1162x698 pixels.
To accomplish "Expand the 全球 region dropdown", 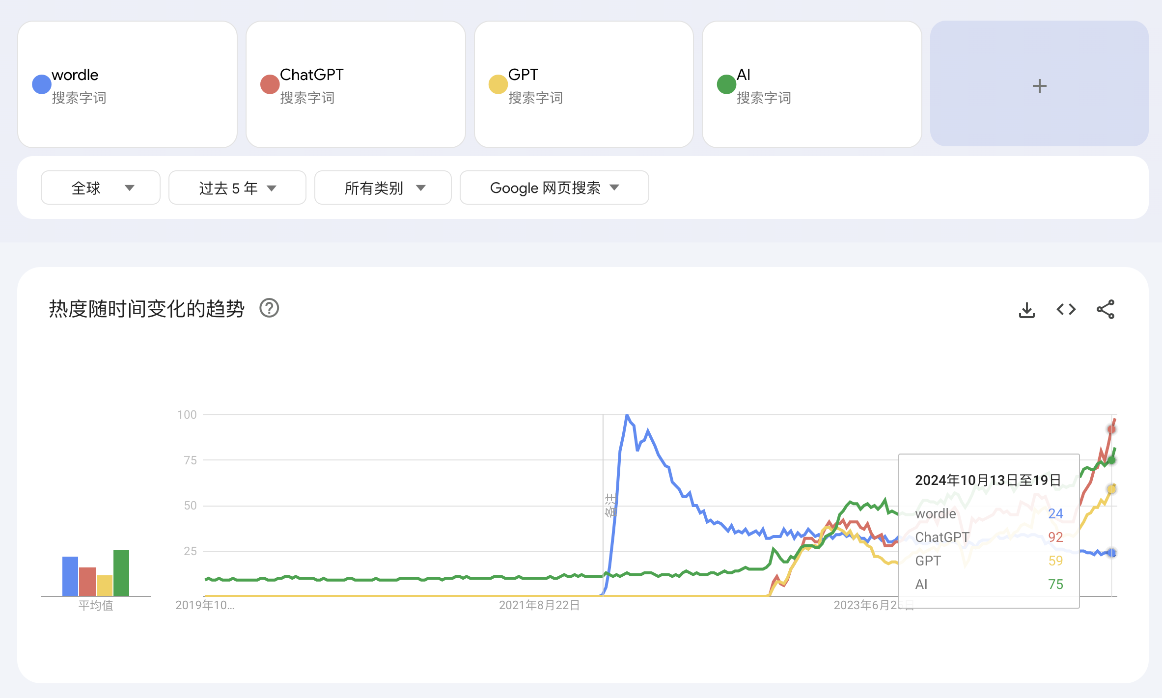I will (101, 188).
